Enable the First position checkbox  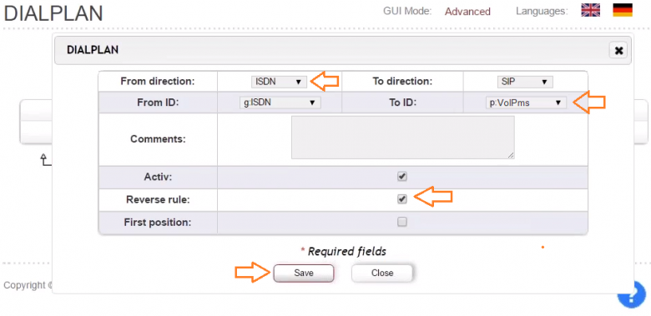(x=402, y=223)
